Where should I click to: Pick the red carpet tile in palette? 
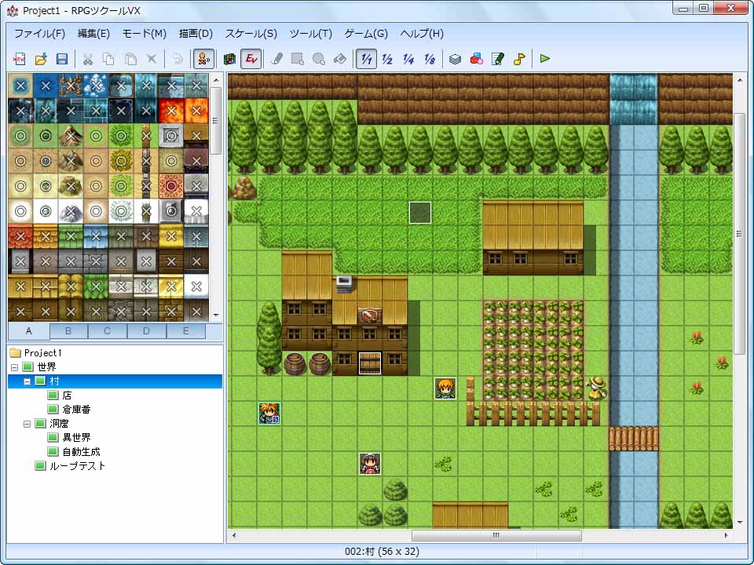click(x=170, y=186)
